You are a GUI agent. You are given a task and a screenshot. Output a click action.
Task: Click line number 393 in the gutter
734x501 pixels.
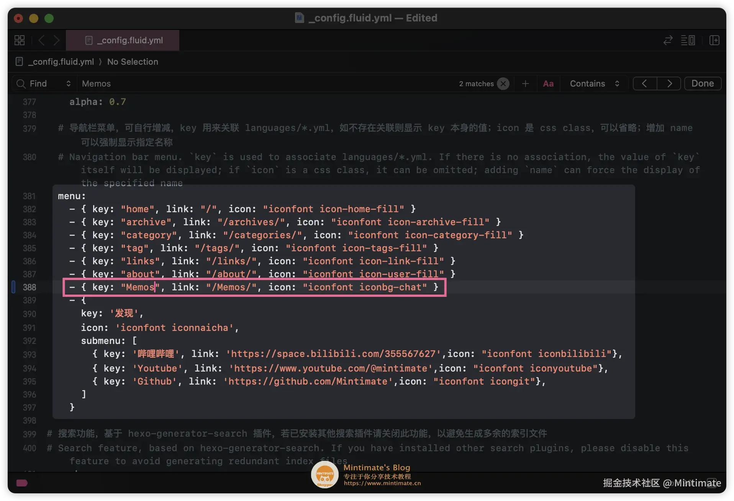click(x=29, y=355)
